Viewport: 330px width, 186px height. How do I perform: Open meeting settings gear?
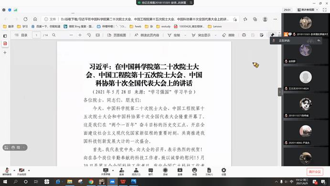coord(224,172)
